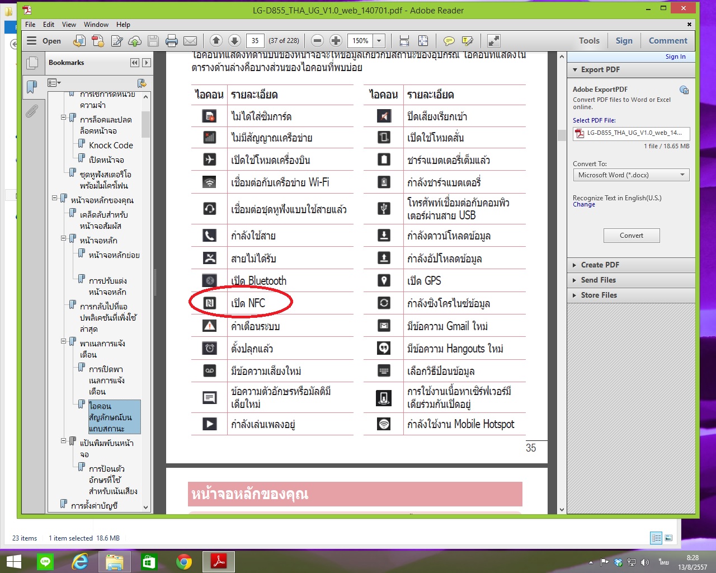Open the Window menu

tap(96, 25)
